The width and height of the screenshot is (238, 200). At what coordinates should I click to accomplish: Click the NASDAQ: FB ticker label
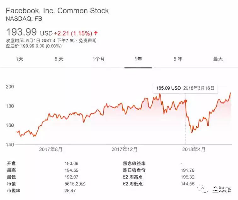pyautogui.click(x=24, y=19)
